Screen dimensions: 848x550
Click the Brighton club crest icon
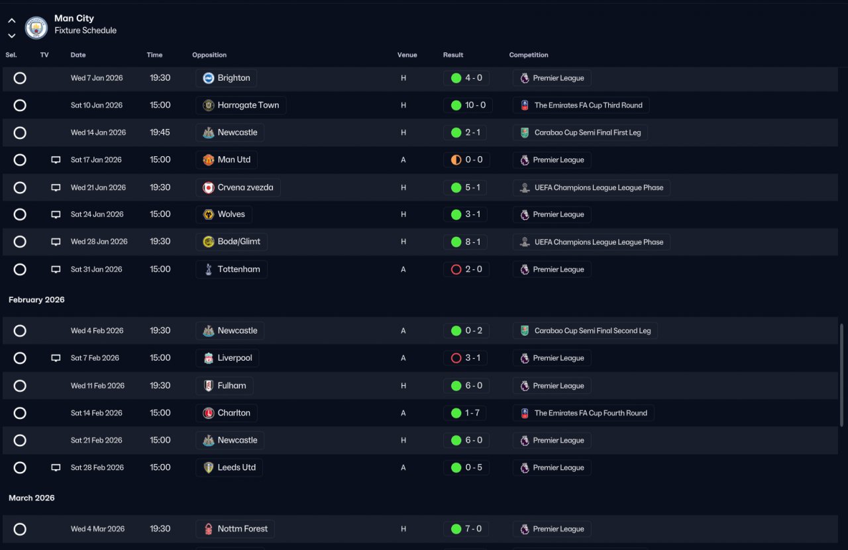(209, 78)
